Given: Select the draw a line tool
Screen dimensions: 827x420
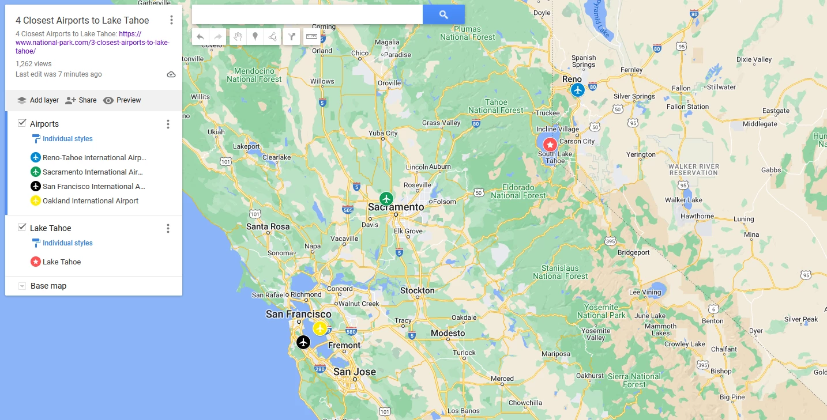Looking at the screenshot, I should (x=273, y=37).
